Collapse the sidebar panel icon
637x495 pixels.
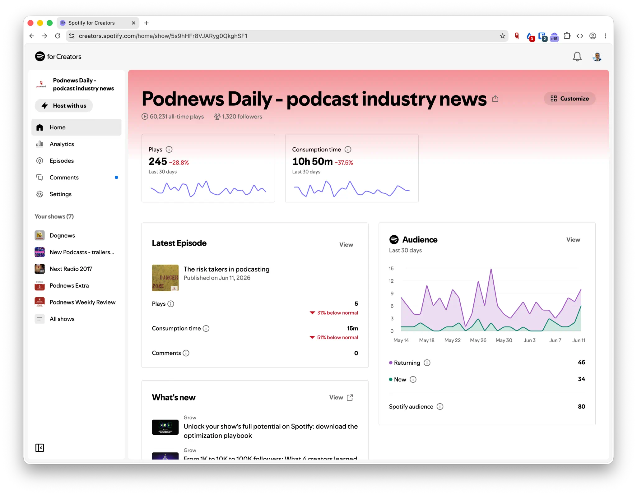40,448
